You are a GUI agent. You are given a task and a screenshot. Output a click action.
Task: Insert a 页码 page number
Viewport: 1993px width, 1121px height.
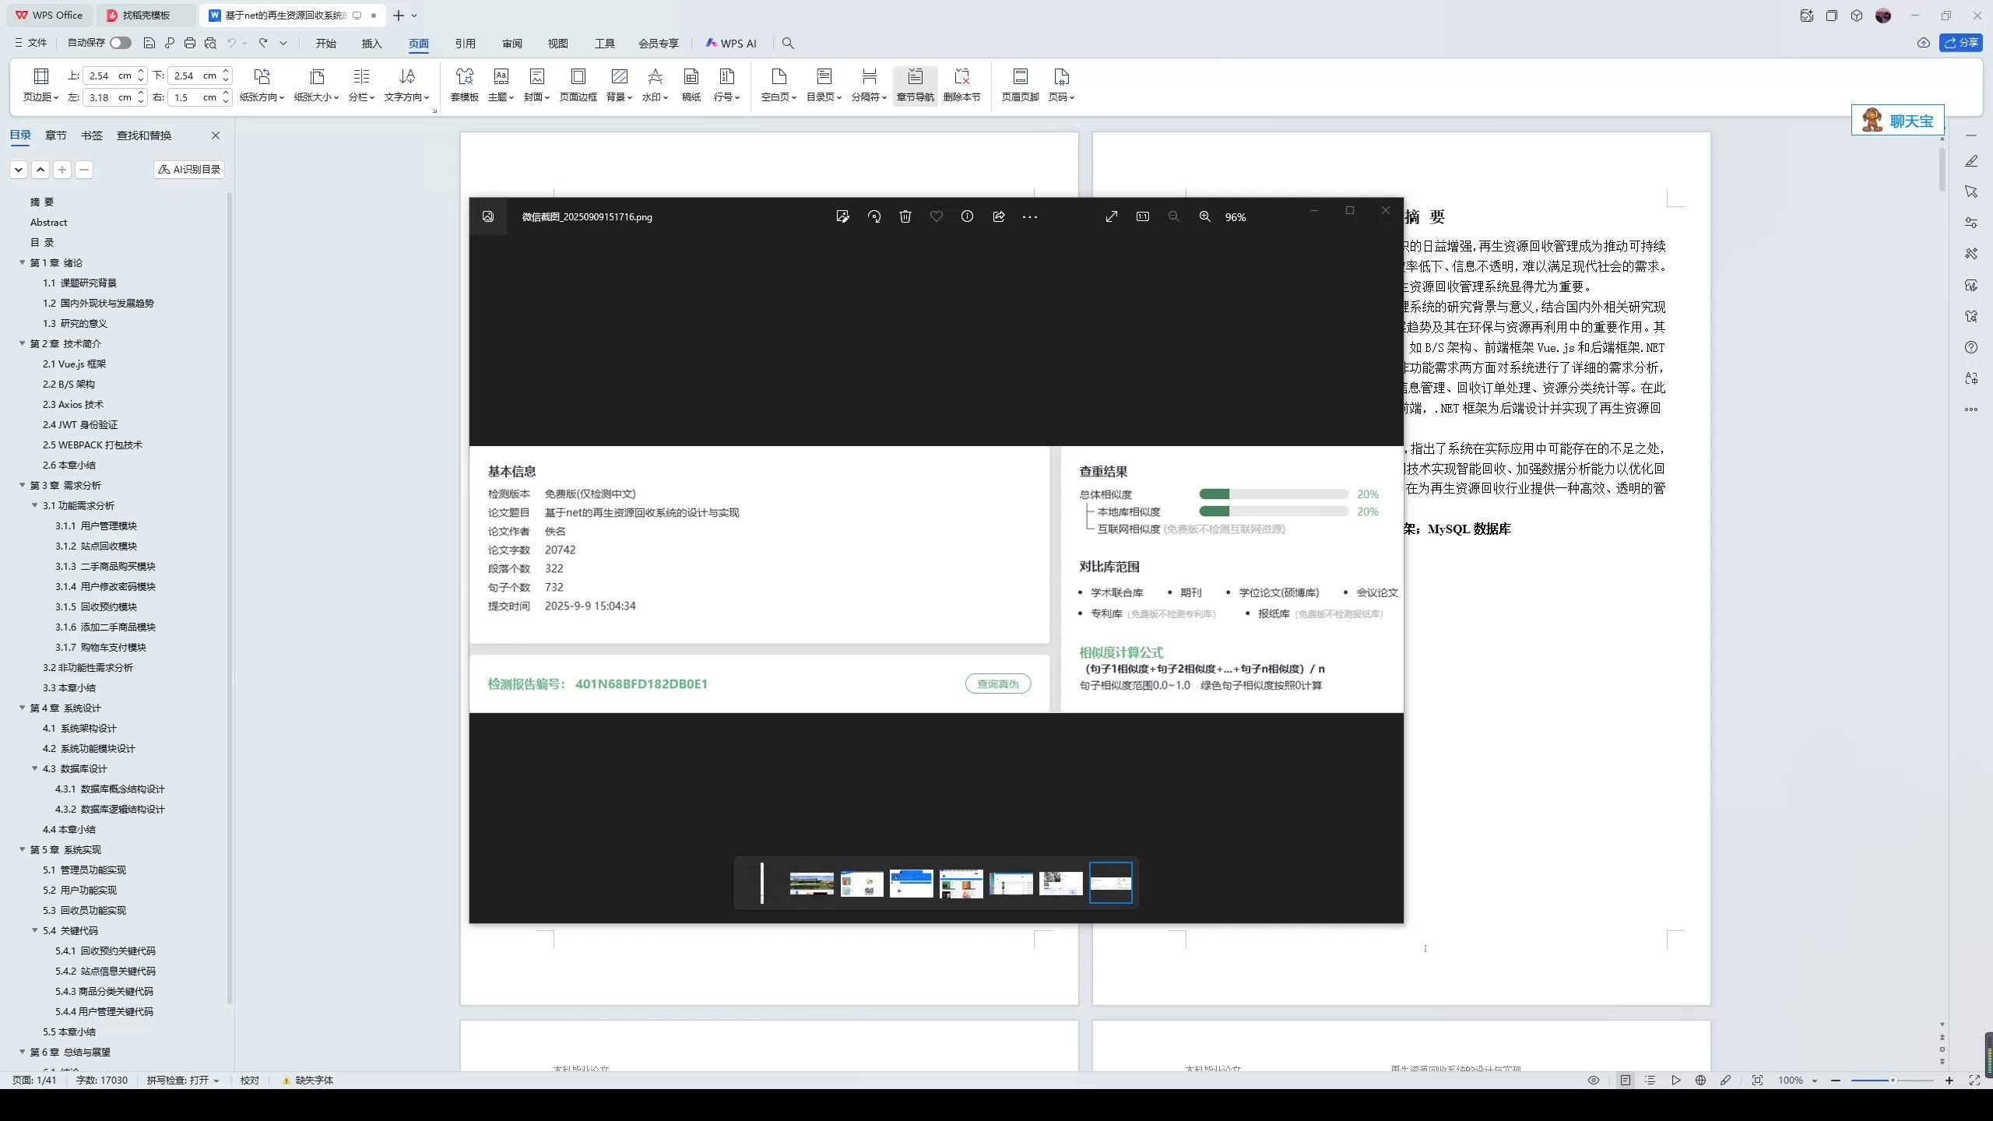coord(1060,84)
